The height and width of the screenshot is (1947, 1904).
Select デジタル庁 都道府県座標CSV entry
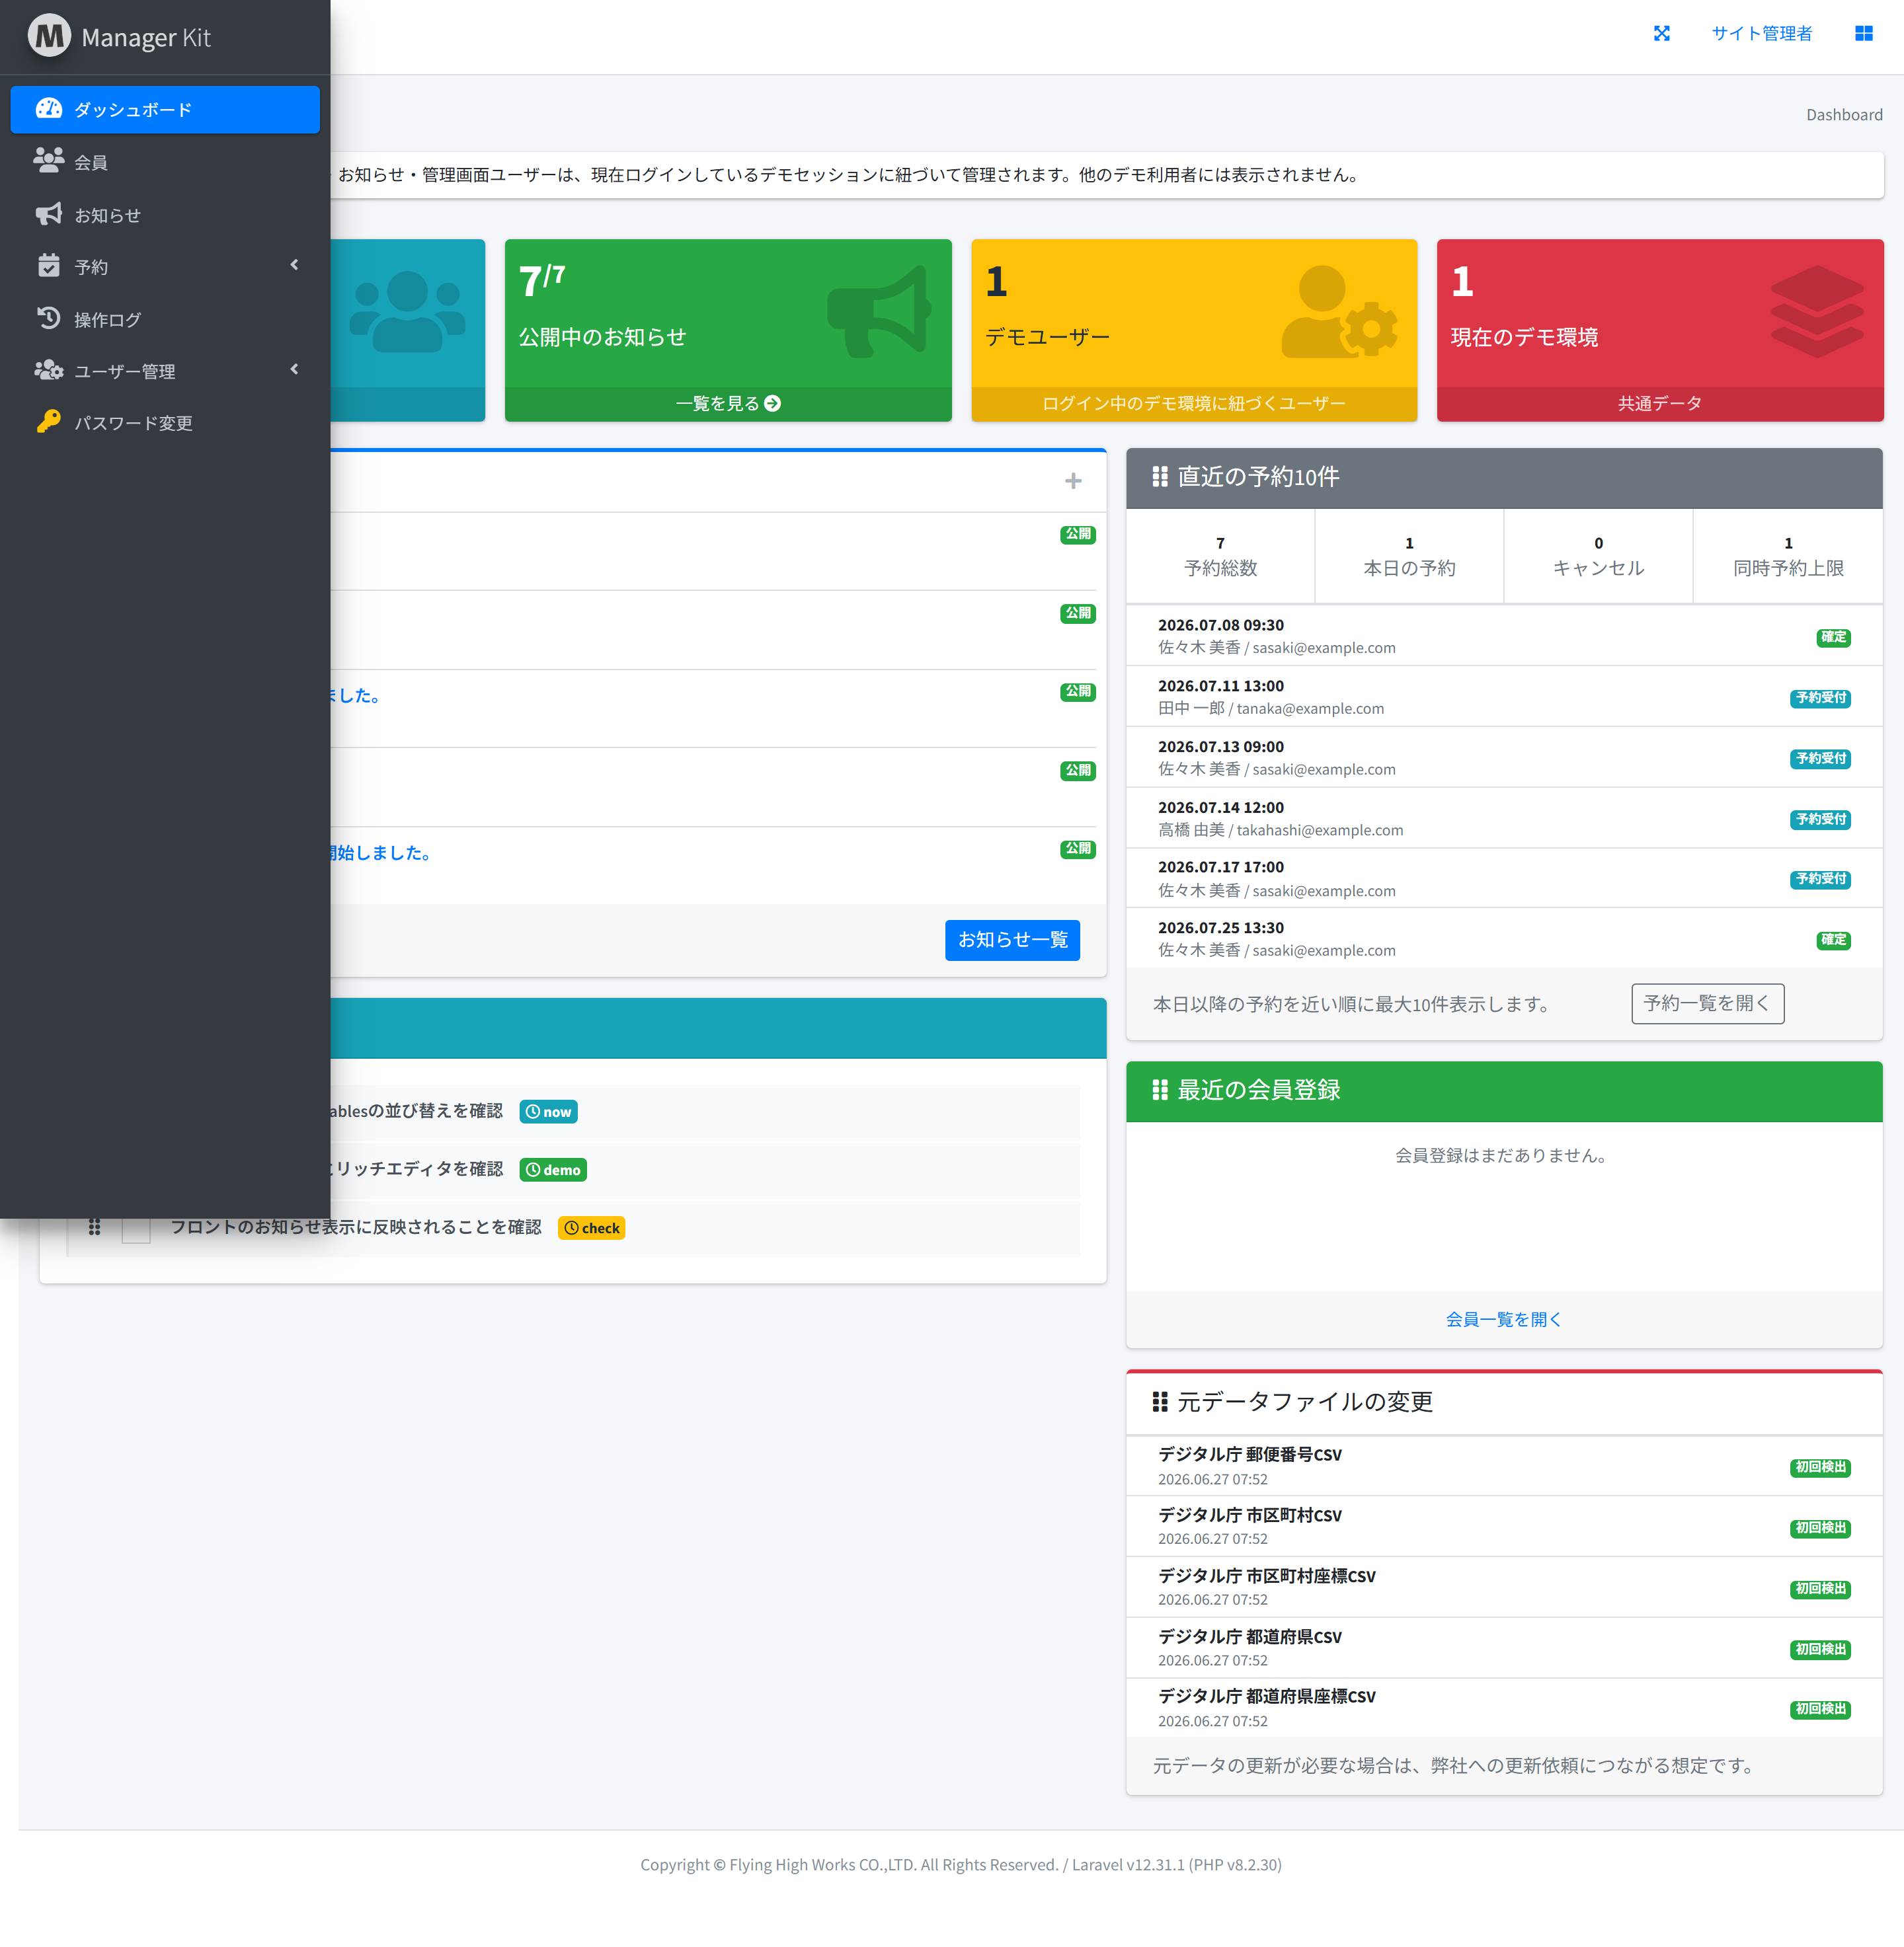[1504, 1707]
